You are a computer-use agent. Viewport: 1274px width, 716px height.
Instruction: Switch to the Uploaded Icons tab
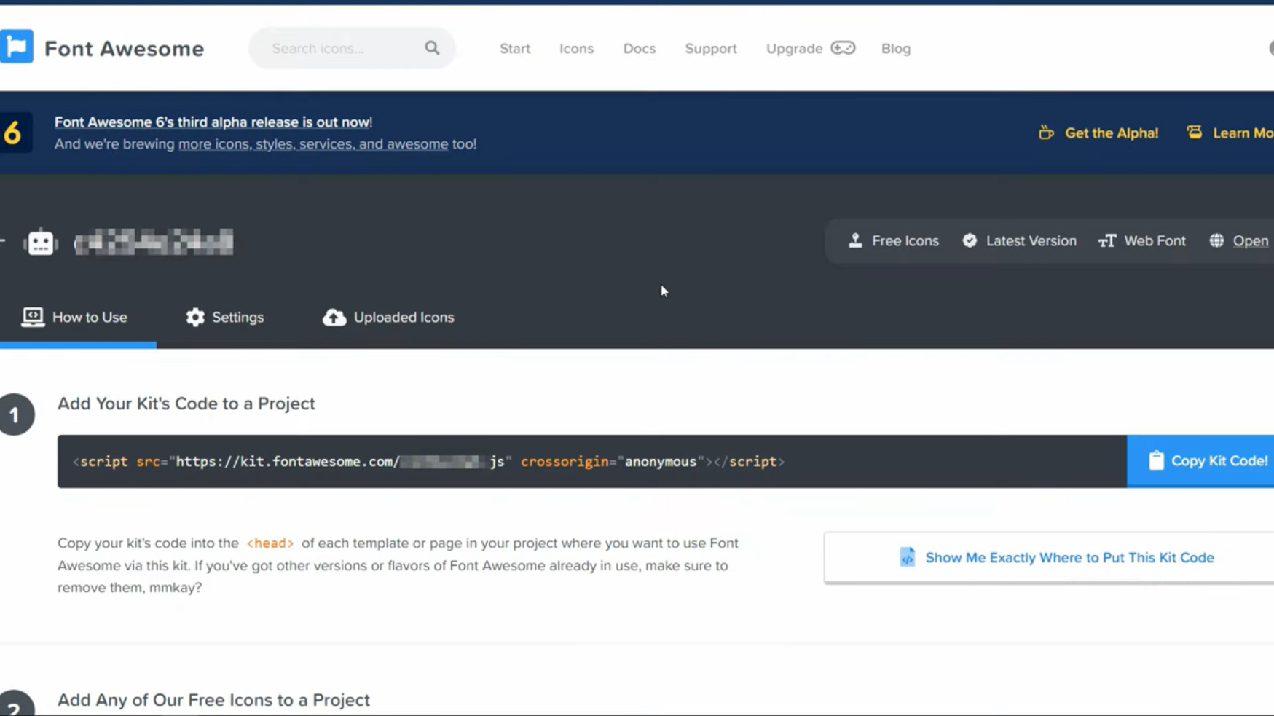[389, 318]
